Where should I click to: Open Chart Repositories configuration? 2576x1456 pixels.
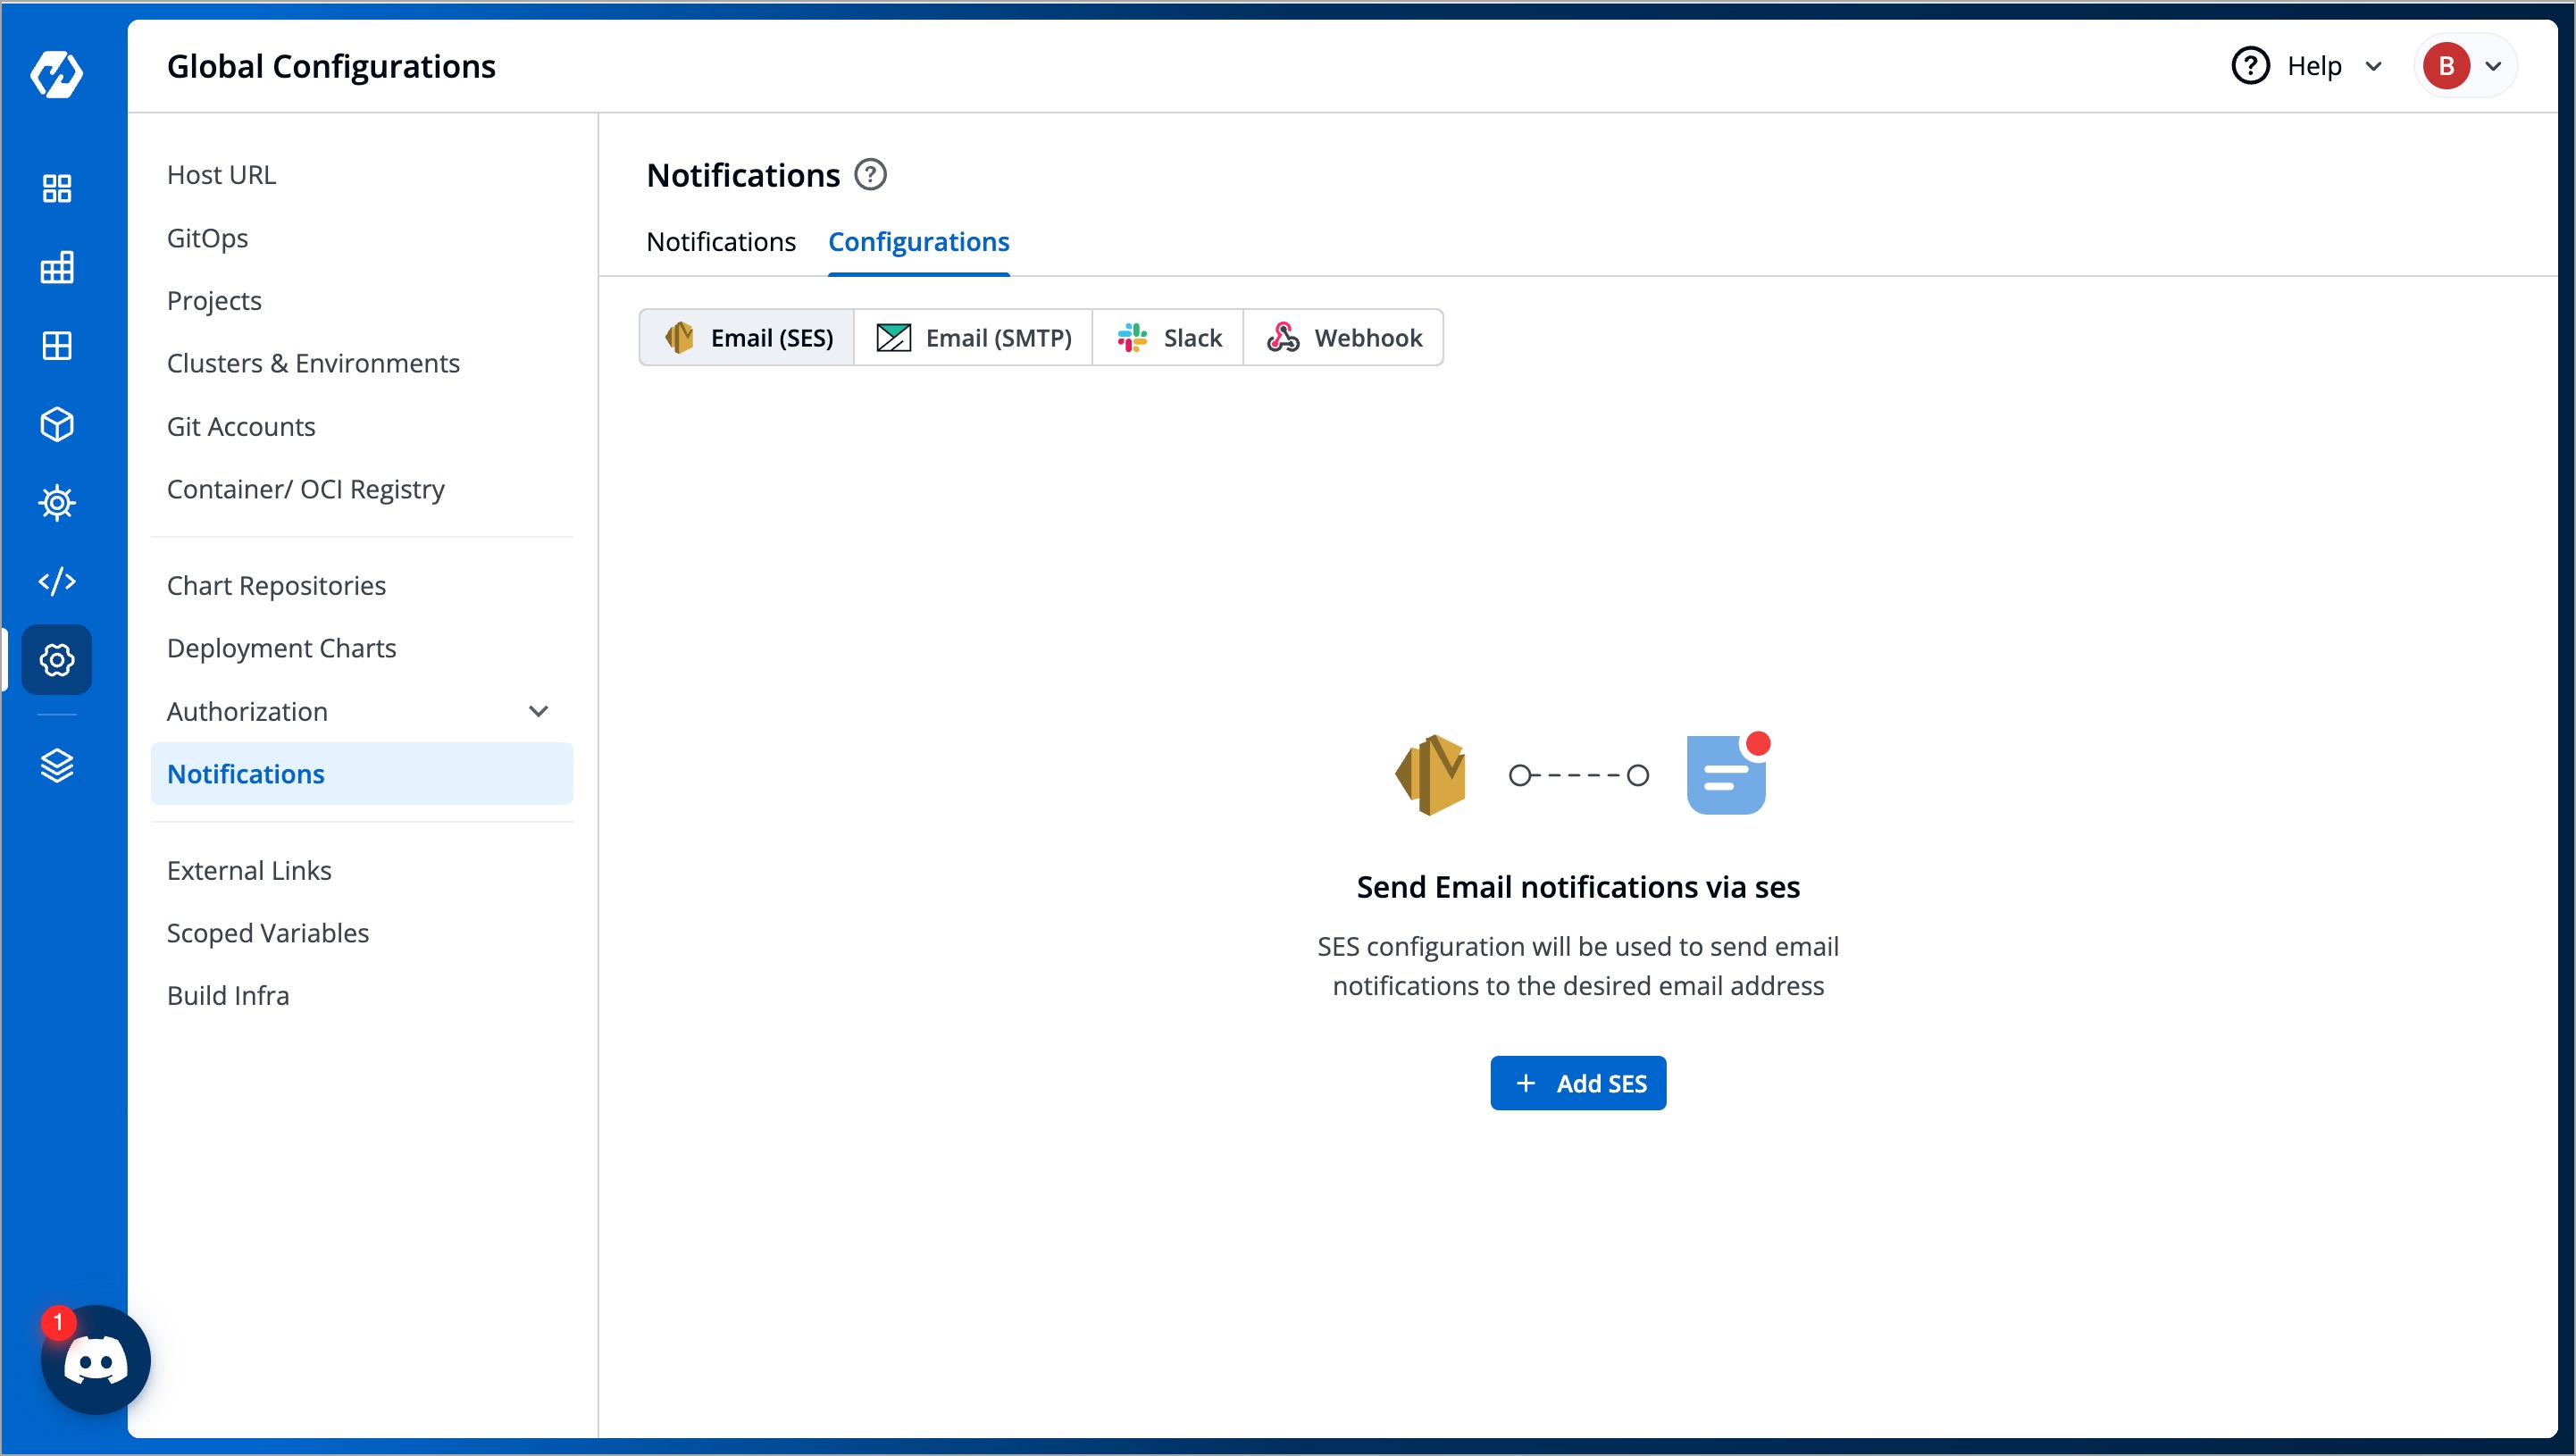[276, 585]
